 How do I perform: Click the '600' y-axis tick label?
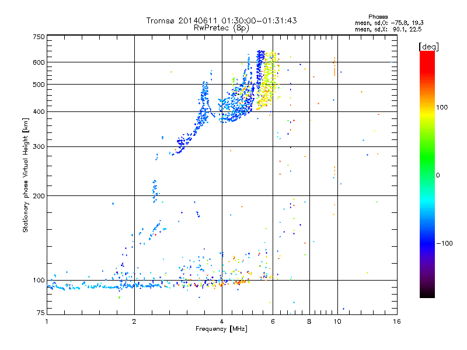pyautogui.click(x=39, y=62)
